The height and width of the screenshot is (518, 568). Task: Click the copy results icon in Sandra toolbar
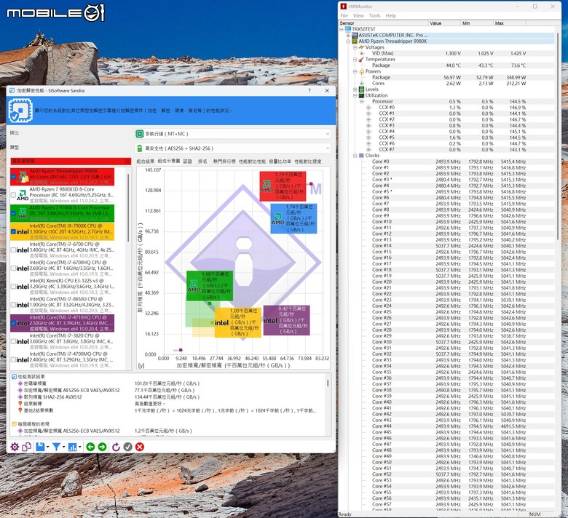pos(26,447)
